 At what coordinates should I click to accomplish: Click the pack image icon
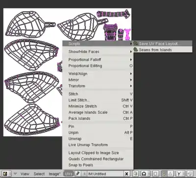(x=135, y=174)
